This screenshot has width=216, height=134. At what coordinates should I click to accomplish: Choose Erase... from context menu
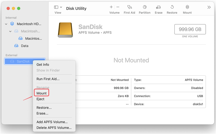[42, 113]
